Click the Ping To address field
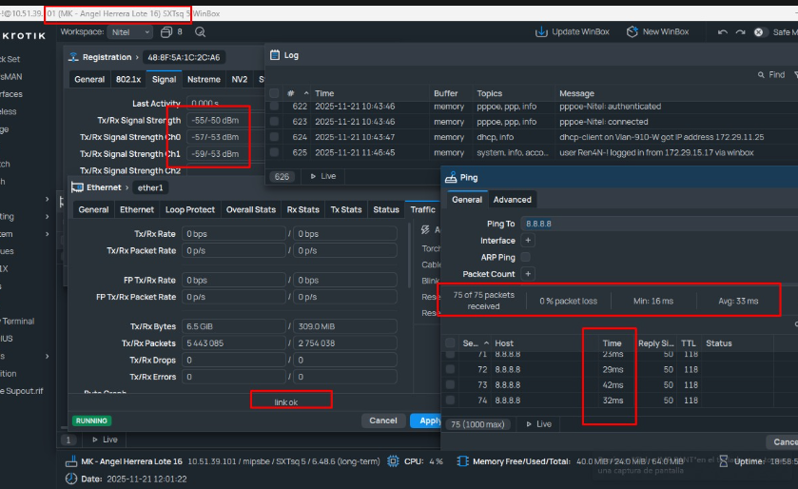 pos(656,224)
